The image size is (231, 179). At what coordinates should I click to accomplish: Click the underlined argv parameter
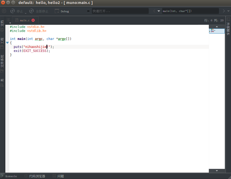click(62, 39)
